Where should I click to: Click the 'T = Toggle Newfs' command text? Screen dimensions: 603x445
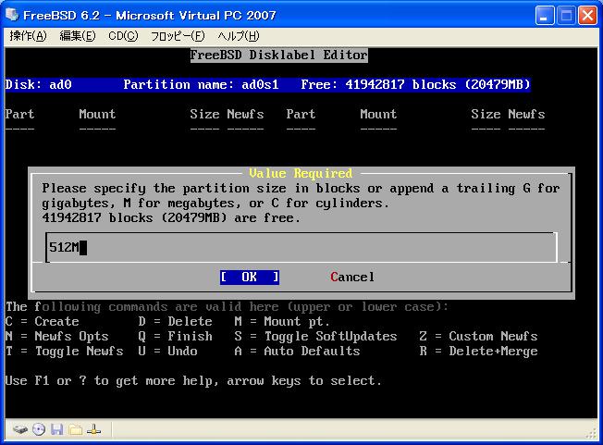coord(64,352)
